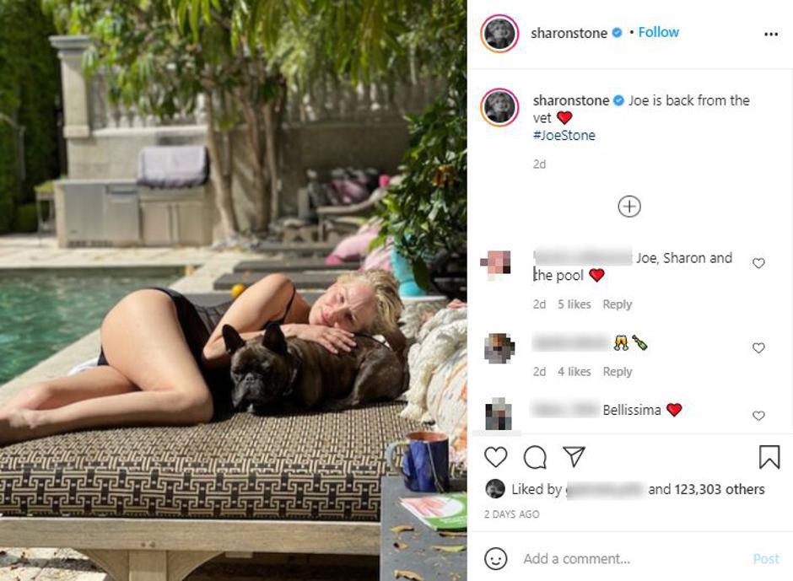Follow the sharonstone account
The image size is (793, 581).
tap(658, 32)
